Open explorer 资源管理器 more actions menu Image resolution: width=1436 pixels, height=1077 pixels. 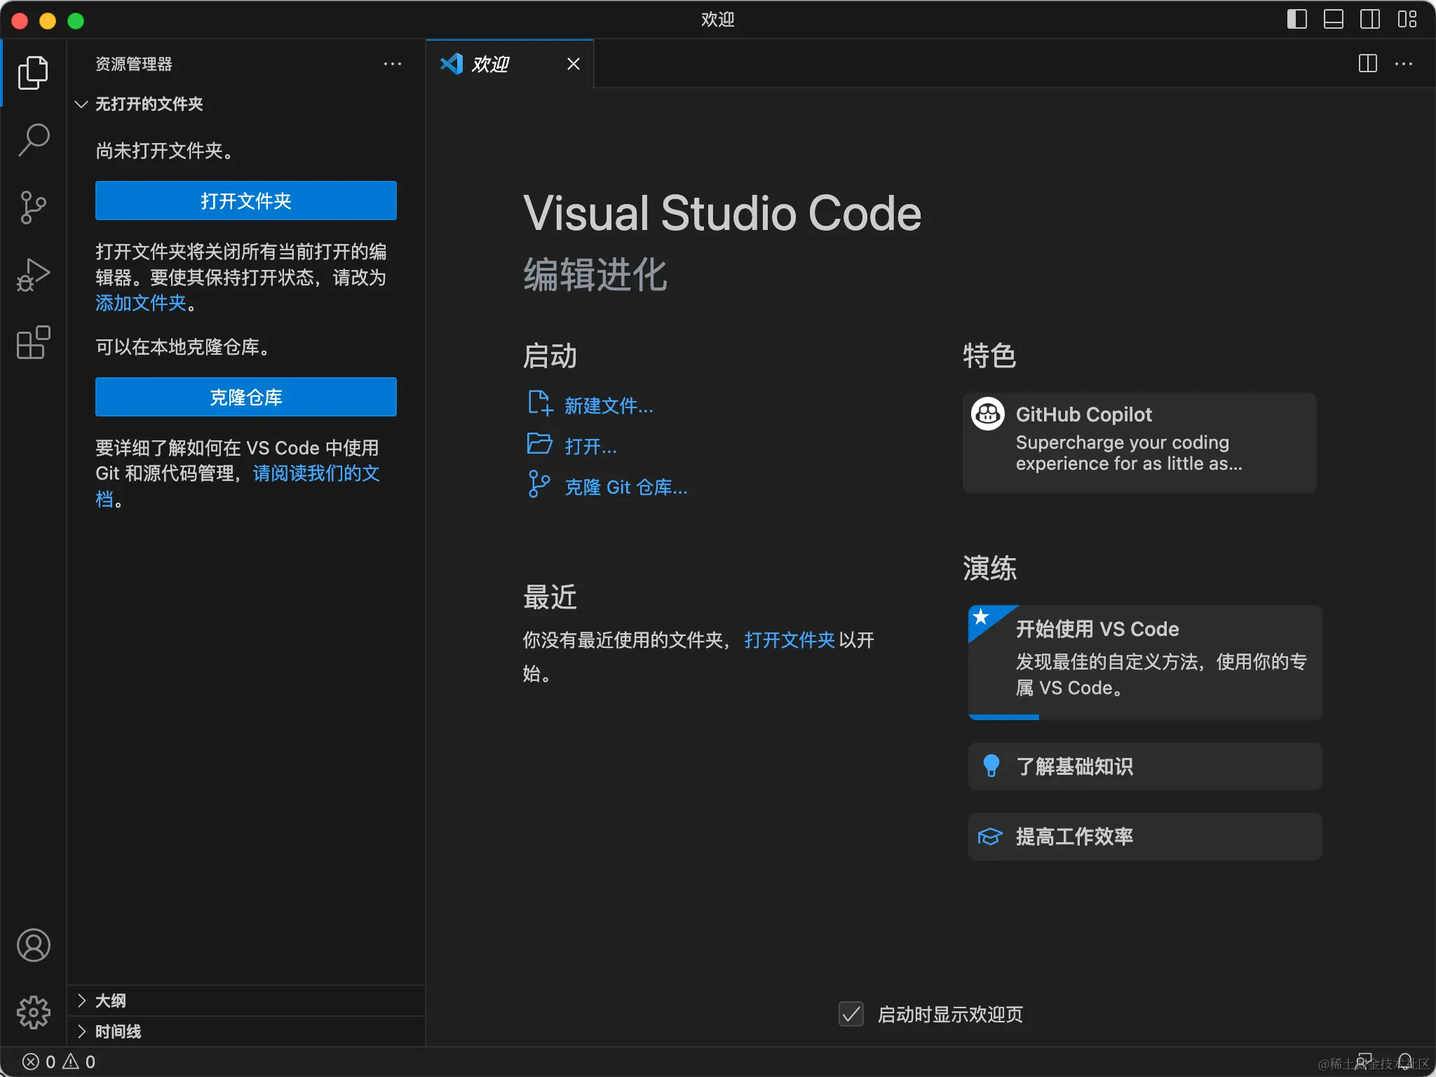pos(393,64)
